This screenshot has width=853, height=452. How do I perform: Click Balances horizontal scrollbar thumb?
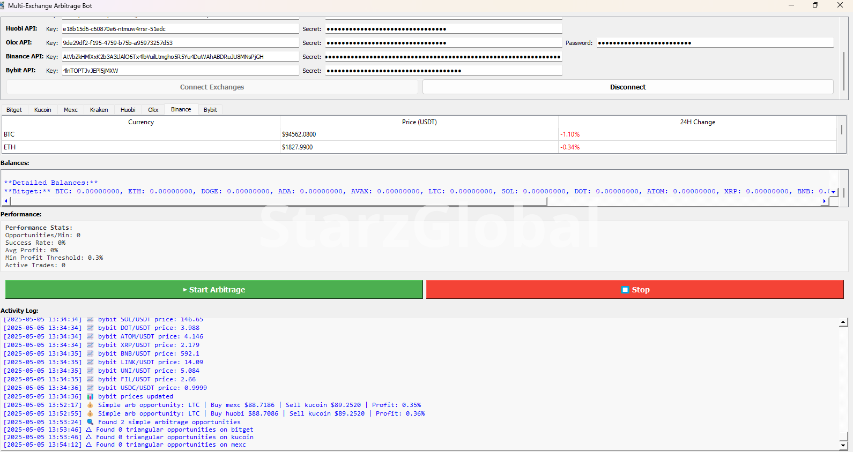point(279,201)
